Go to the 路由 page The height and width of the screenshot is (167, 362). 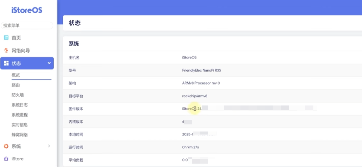16,85
